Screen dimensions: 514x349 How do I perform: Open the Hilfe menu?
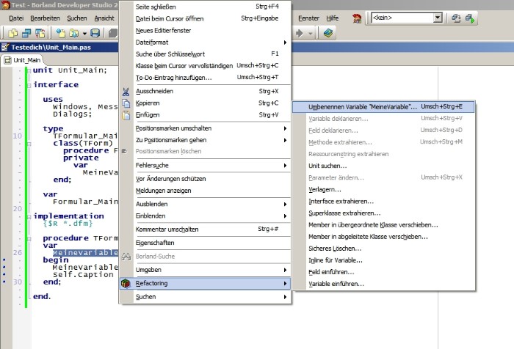333,18
